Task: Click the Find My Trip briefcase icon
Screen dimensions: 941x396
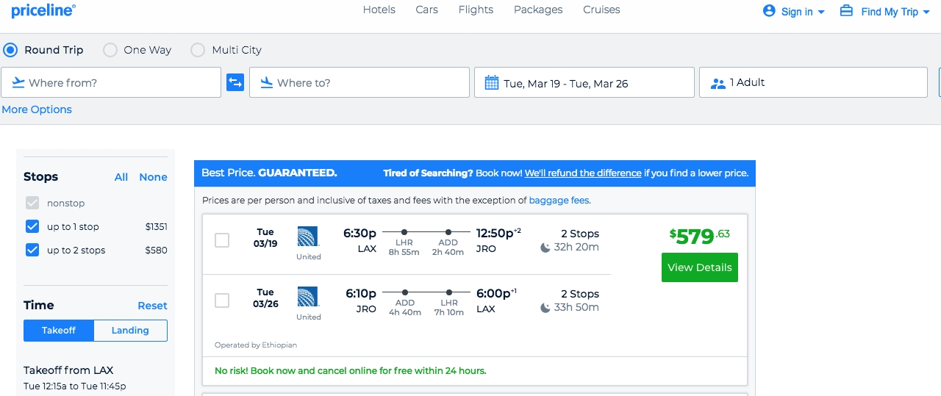Action: (846, 10)
